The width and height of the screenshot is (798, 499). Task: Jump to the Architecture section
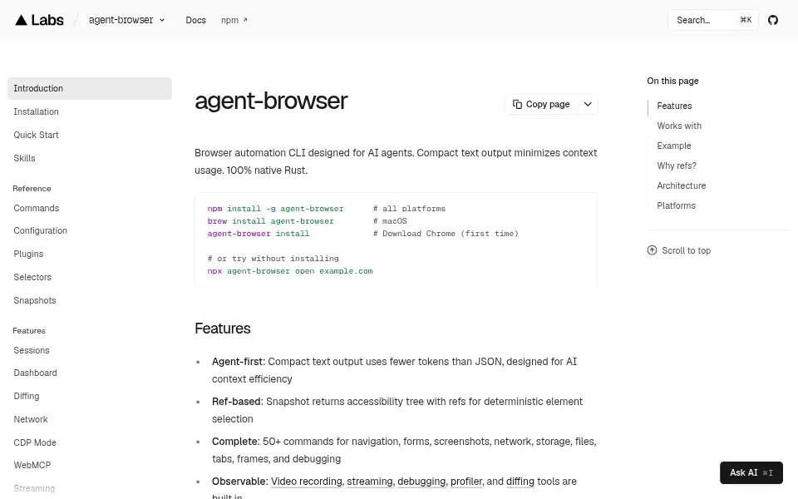click(681, 185)
